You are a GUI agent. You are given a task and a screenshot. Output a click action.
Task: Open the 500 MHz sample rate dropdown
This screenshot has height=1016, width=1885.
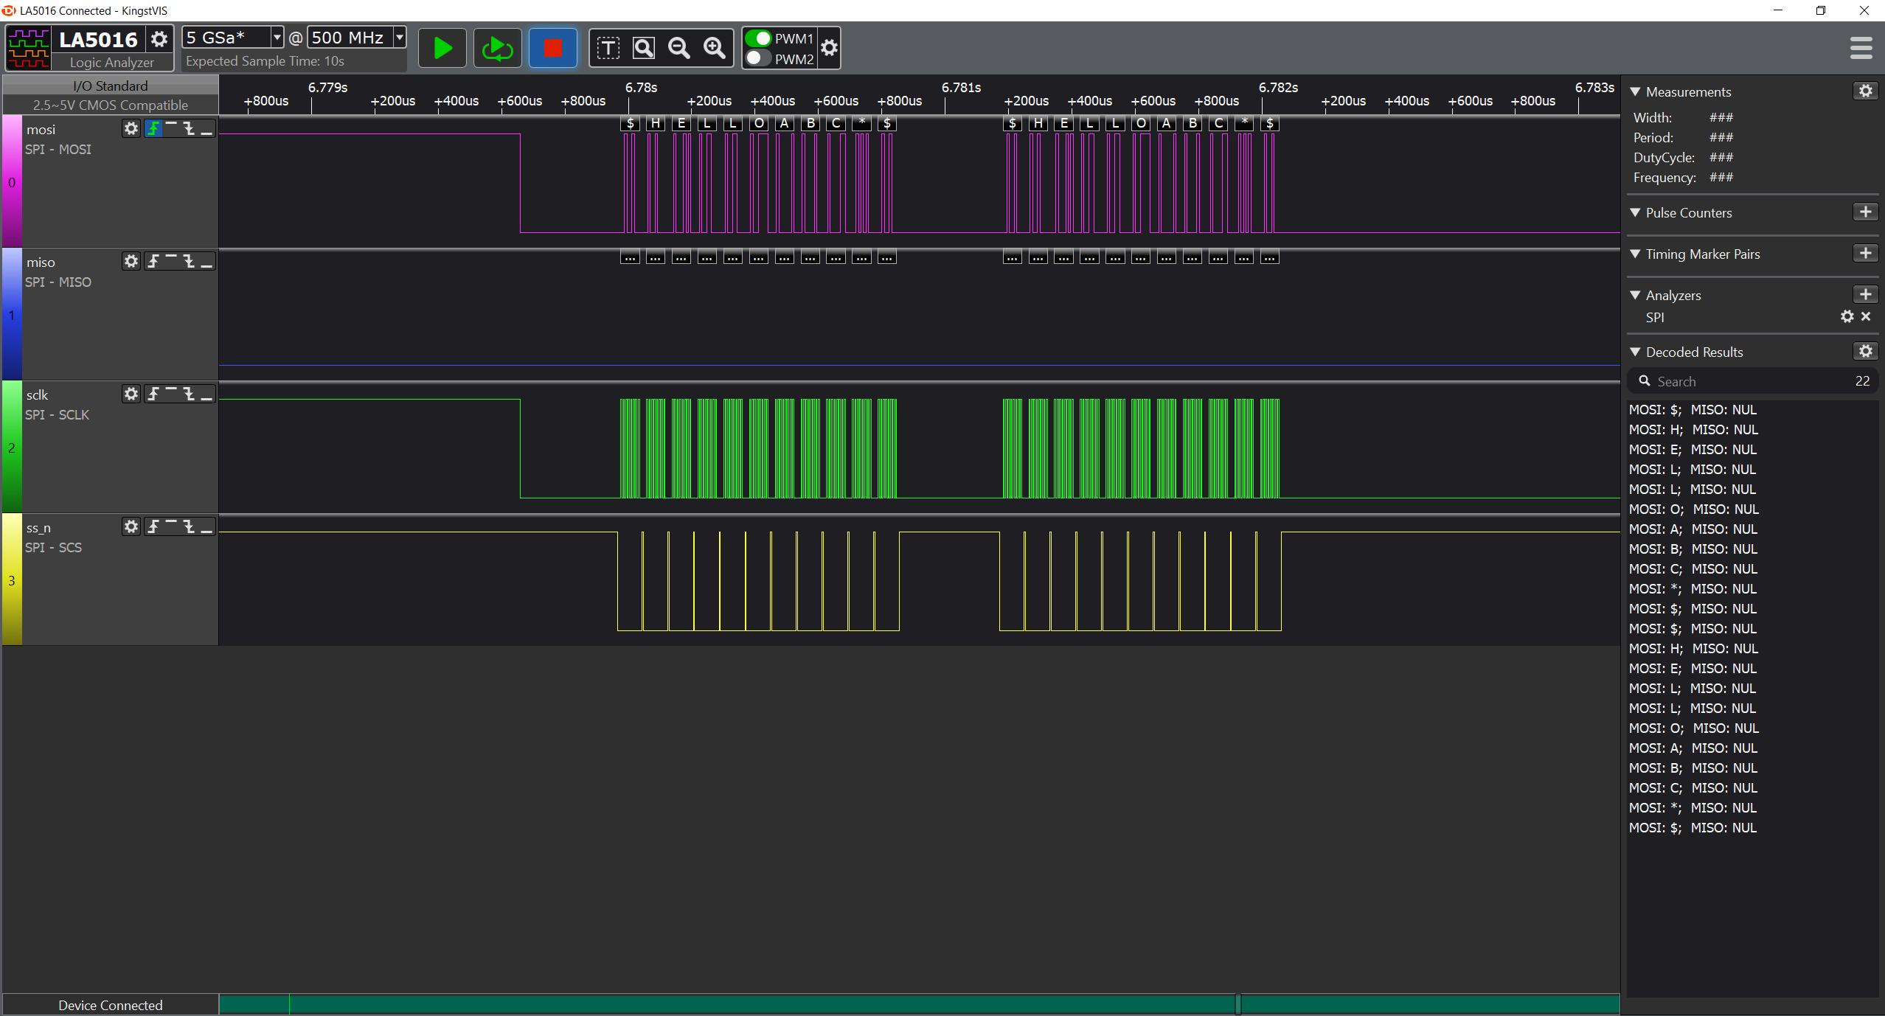(400, 38)
